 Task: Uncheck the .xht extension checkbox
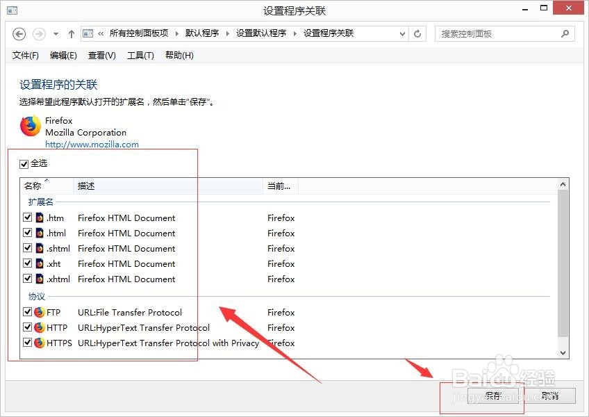tap(27, 263)
